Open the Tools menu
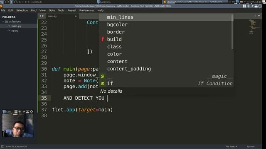This screenshot has height=149, width=266. pyautogui.click(x=61, y=10)
